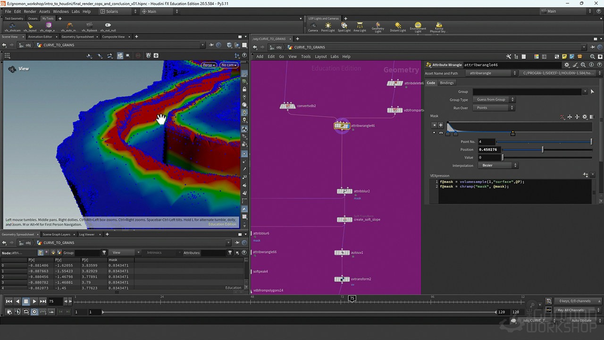Image resolution: width=604 pixels, height=340 pixels.
Task: Toggle the No cam camera button in viewport
Action: [229, 65]
